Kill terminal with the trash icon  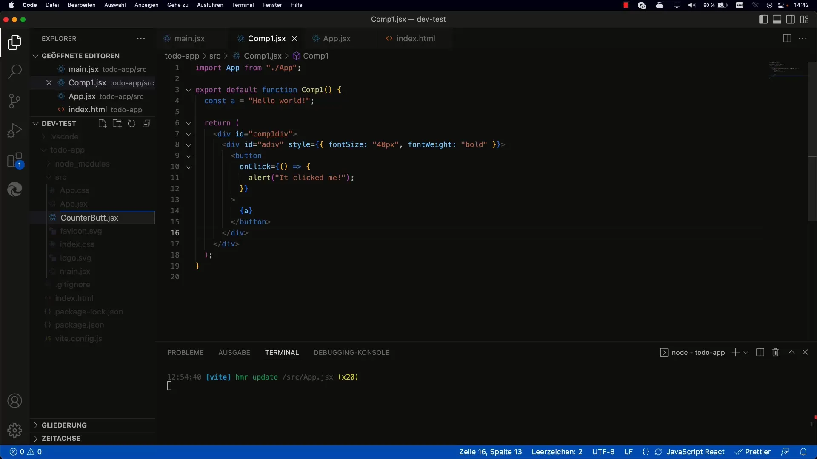tap(775, 352)
